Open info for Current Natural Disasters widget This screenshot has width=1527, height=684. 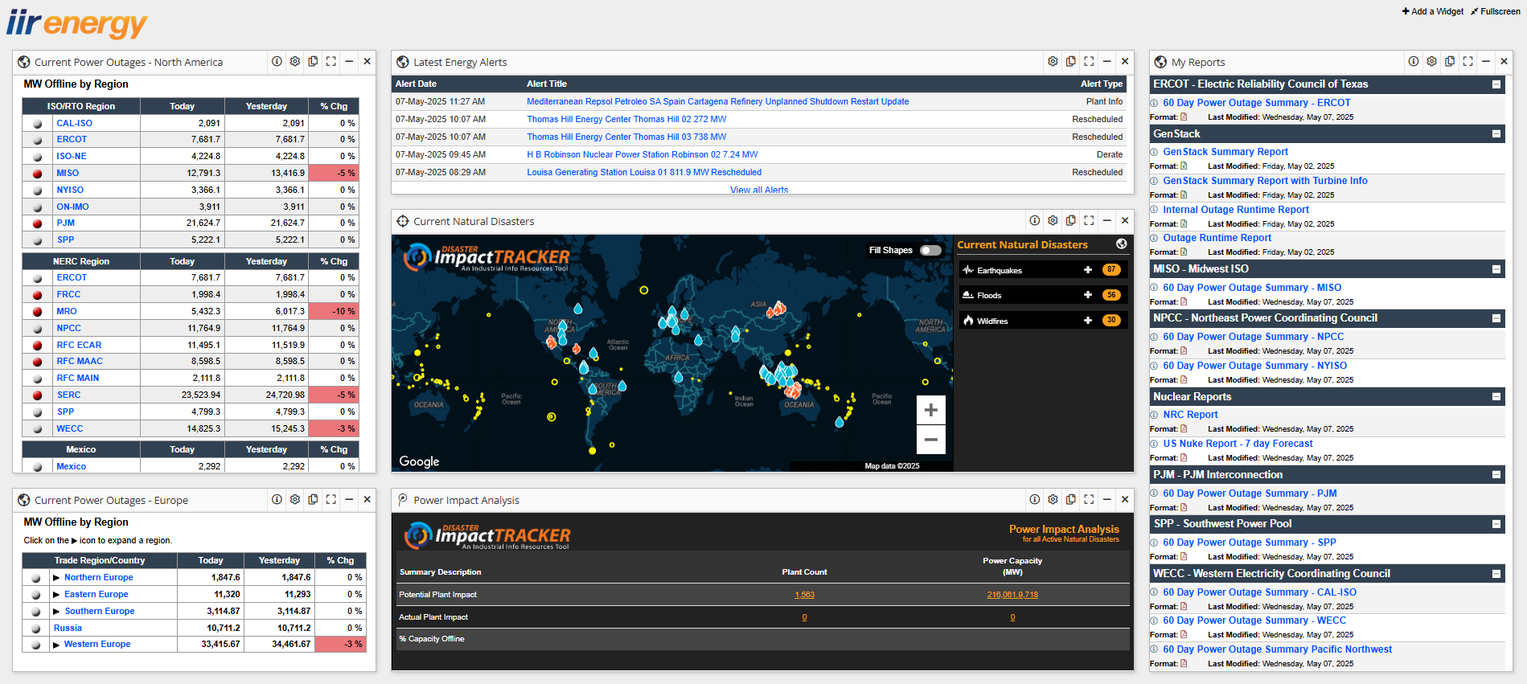click(x=1035, y=220)
